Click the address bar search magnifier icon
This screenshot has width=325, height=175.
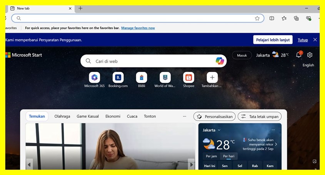click(19, 18)
